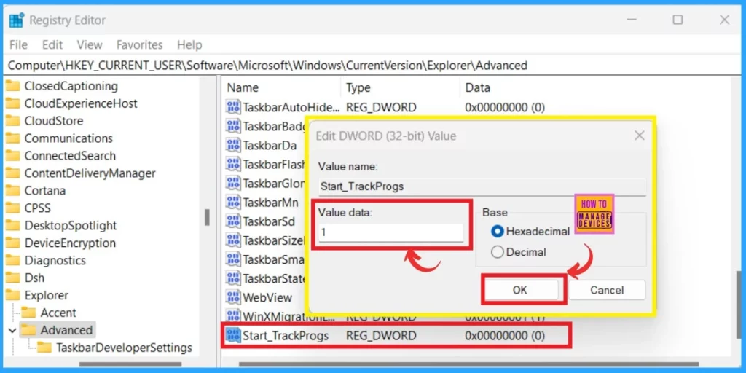
Task: Click the Communications folder icon
Action: [x=13, y=138]
